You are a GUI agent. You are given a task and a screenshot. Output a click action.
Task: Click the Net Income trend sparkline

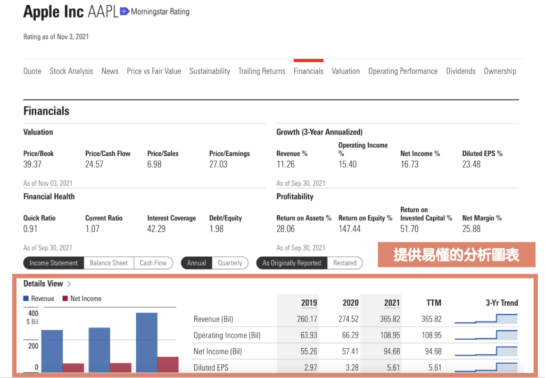tap(486, 351)
